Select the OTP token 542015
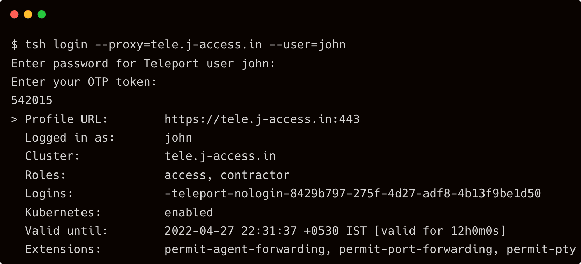The image size is (581, 264). (x=32, y=100)
